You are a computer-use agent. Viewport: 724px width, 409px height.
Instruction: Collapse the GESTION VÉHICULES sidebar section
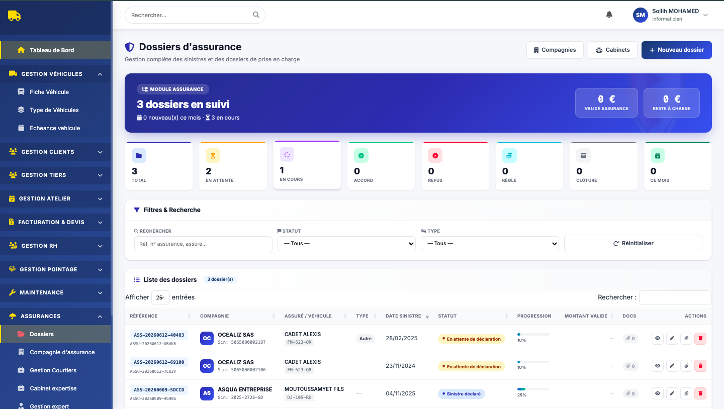[56, 74]
